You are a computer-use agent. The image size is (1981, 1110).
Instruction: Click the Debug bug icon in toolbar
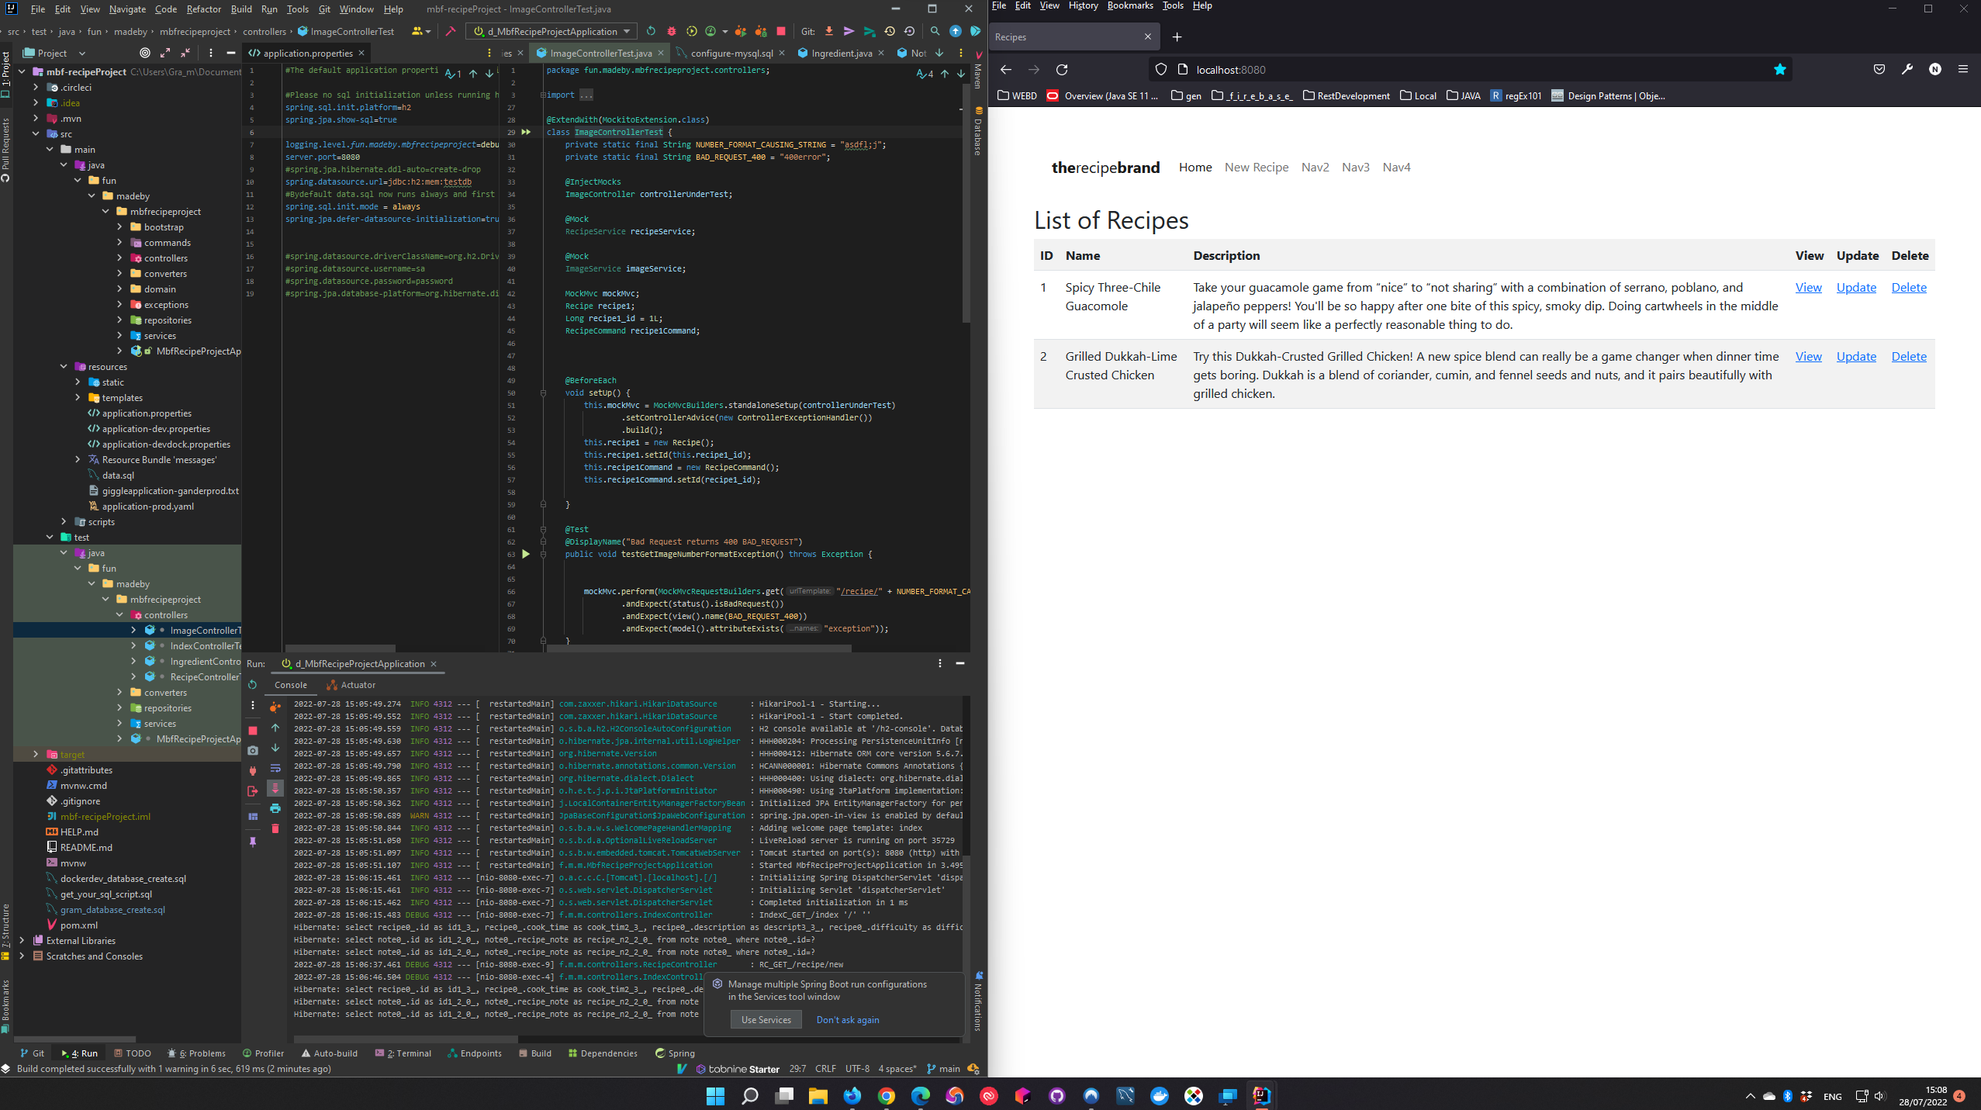tap(672, 31)
